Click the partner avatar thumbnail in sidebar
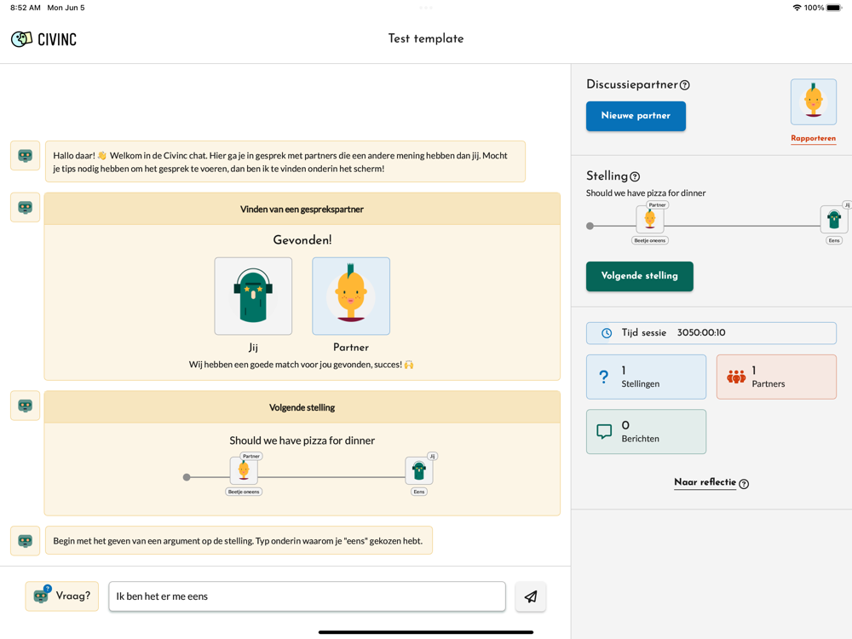852x639 pixels. pos(813,102)
